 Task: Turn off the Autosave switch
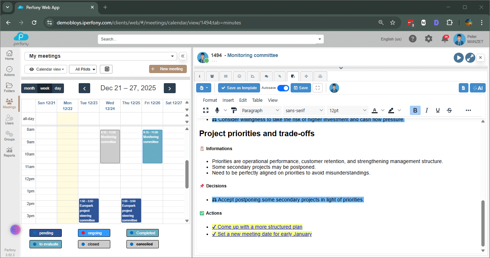(x=283, y=88)
